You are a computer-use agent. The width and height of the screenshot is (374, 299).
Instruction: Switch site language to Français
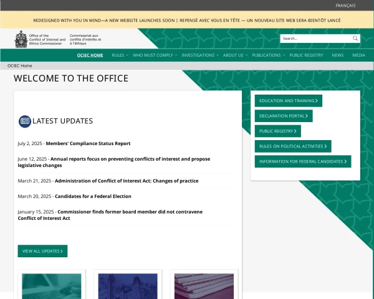coord(345,6)
